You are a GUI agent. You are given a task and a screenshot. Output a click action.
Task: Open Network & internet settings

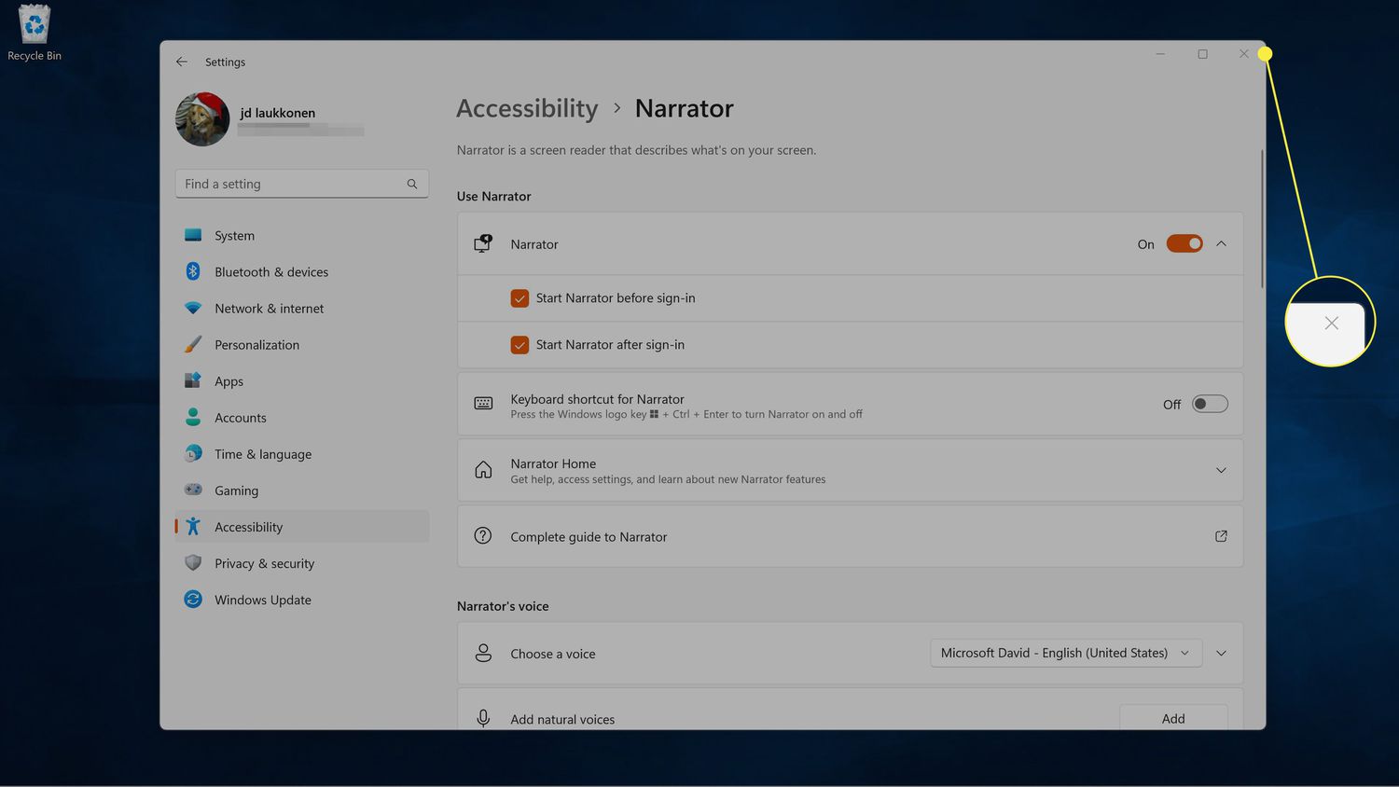pos(302,309)
